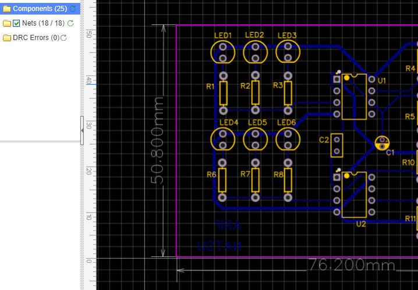The width and height of the screenshot is (418, 290).
Task: Expand the Nets folder
Action: (7, 23)
